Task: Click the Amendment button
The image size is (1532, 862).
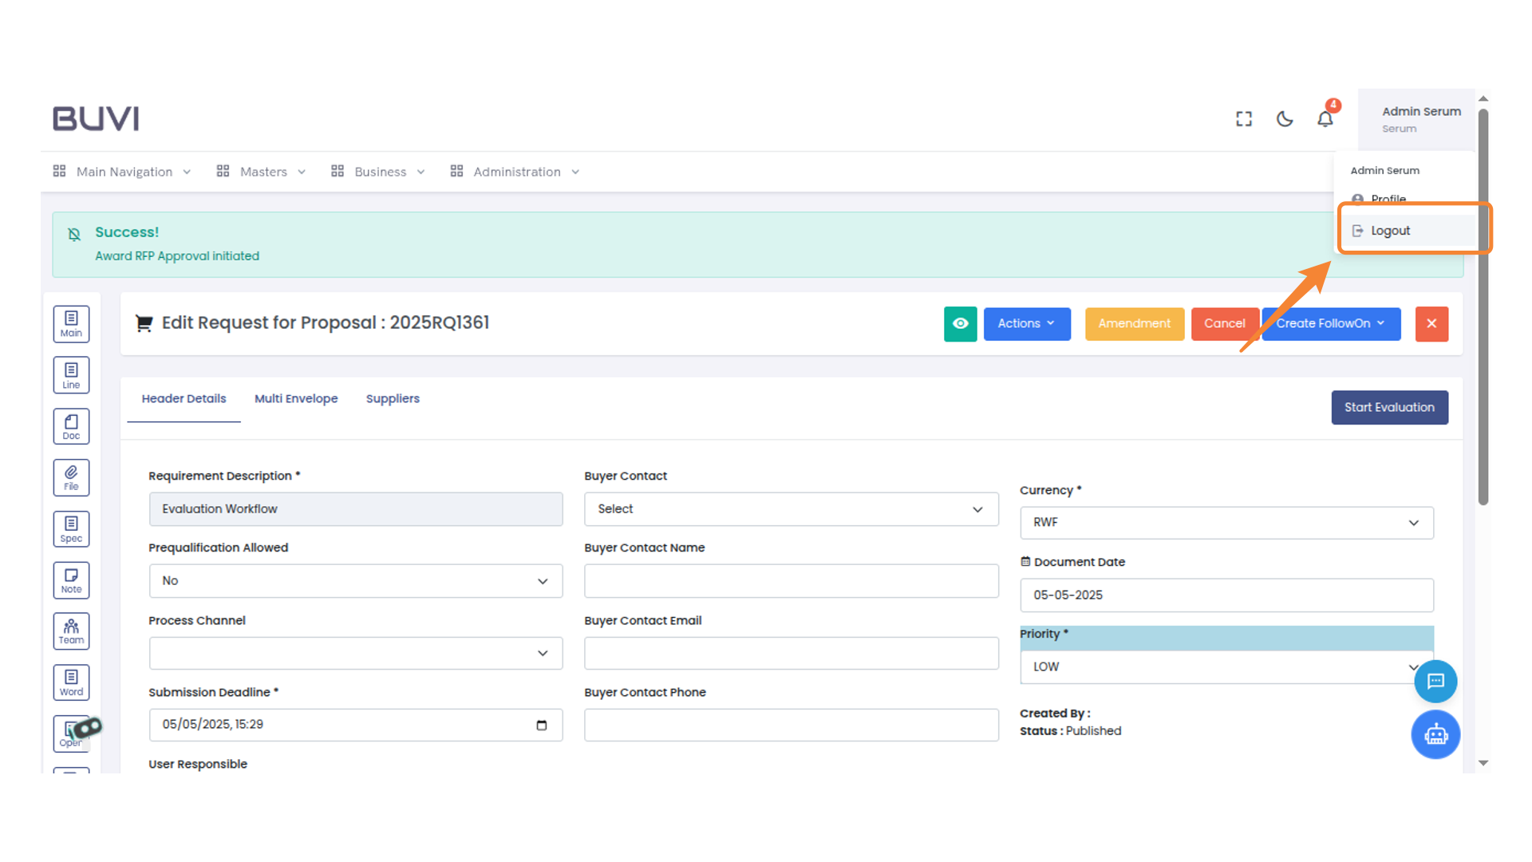Action: [1133, 323]
